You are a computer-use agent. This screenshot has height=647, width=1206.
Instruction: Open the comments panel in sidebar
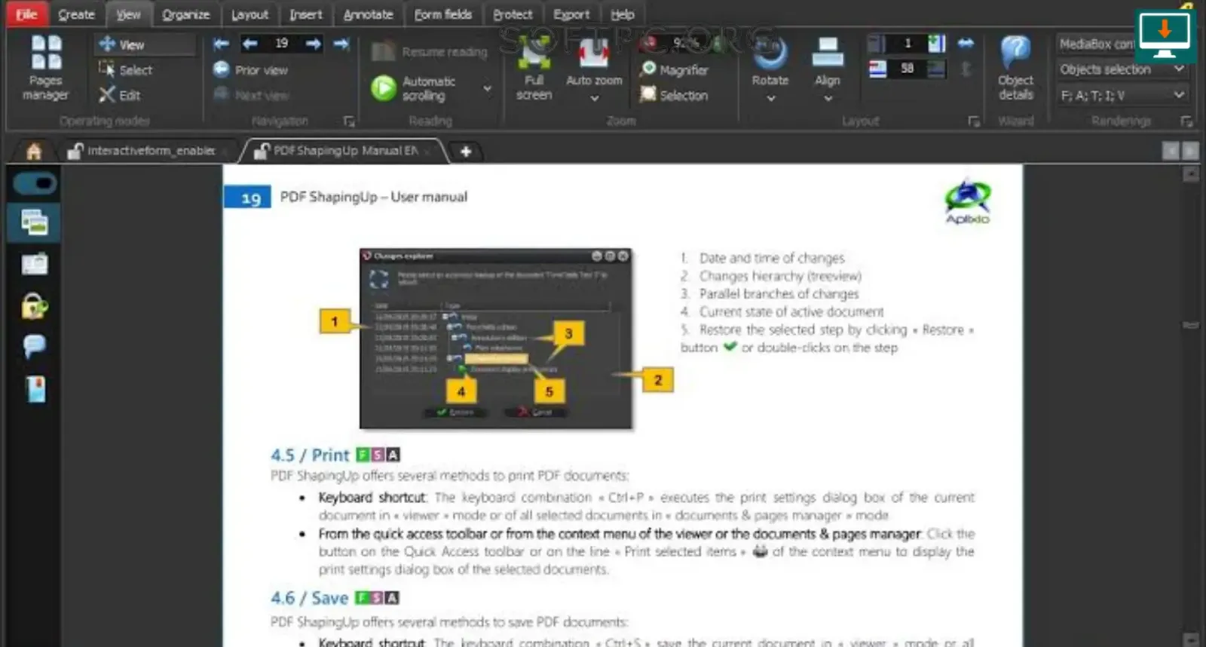click(x=34, y=346)
